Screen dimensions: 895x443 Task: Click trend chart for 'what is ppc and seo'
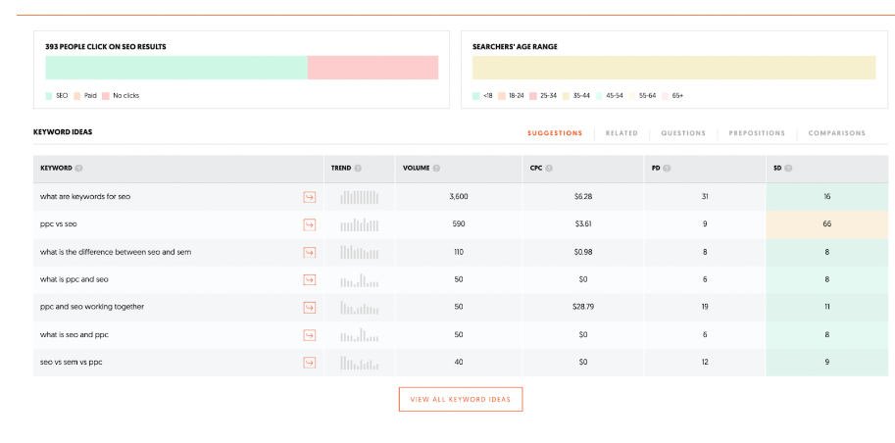tap(359, 279)
